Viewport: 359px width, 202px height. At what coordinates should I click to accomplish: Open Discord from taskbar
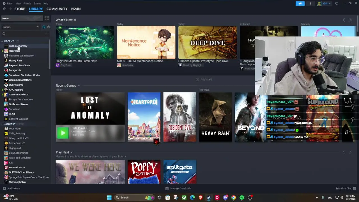coord(225,198)
